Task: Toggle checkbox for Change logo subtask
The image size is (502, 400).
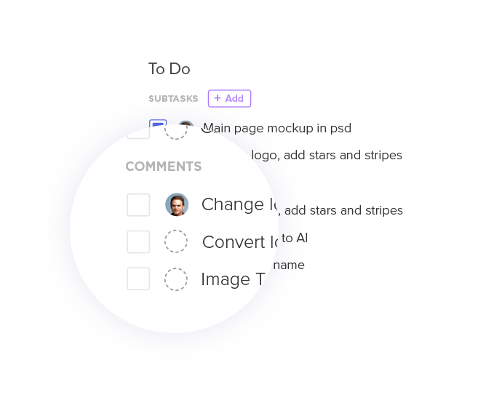Action: 138,205
